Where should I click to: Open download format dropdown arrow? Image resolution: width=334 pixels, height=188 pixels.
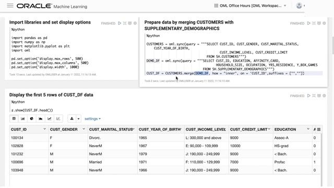[x=78, y=119]
